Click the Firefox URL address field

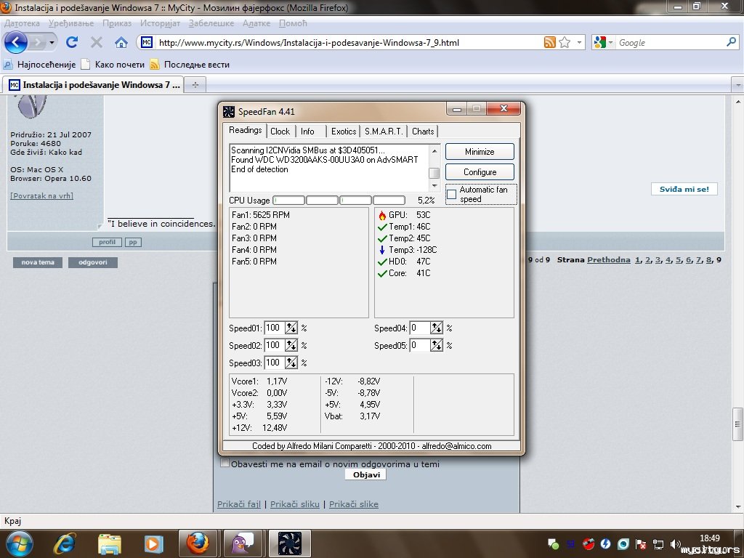pyautogui.click(x=349, y=43)
